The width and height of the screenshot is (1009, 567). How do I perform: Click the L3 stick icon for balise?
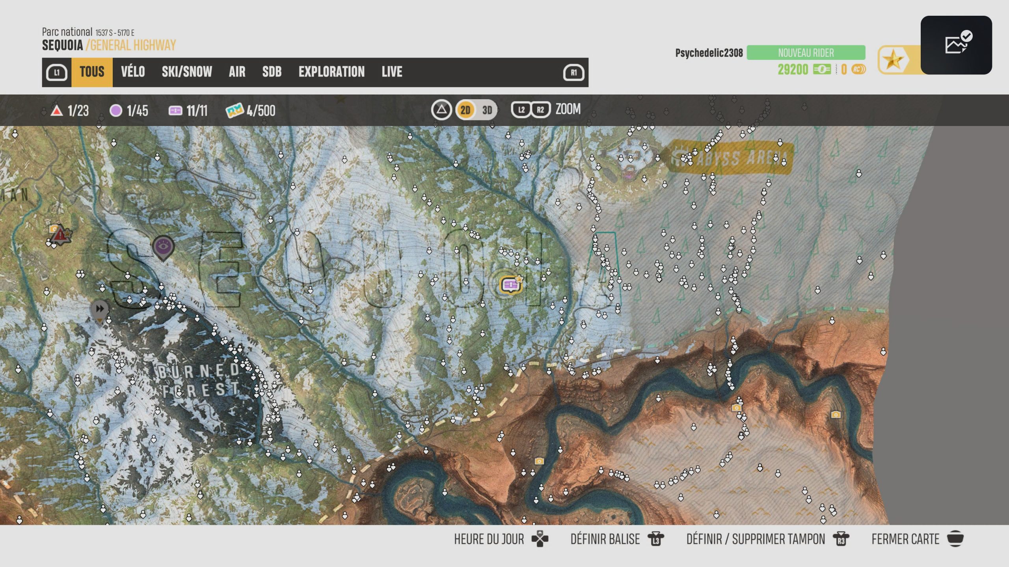coord(656,539)
